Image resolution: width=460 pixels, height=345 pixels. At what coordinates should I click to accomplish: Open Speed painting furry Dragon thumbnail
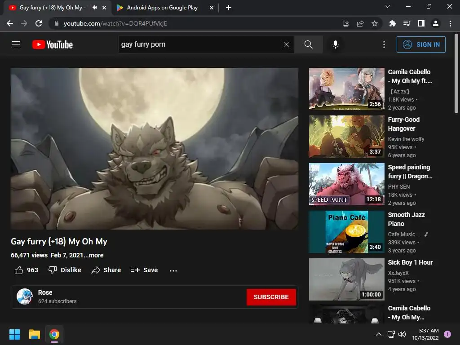(346, 184)
